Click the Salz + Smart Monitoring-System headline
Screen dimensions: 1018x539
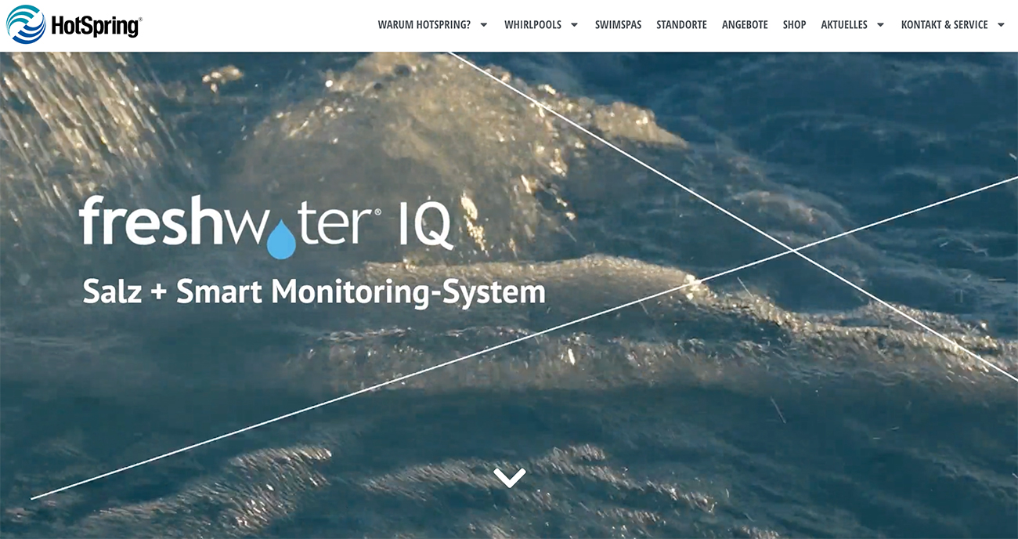pos(314,292)
